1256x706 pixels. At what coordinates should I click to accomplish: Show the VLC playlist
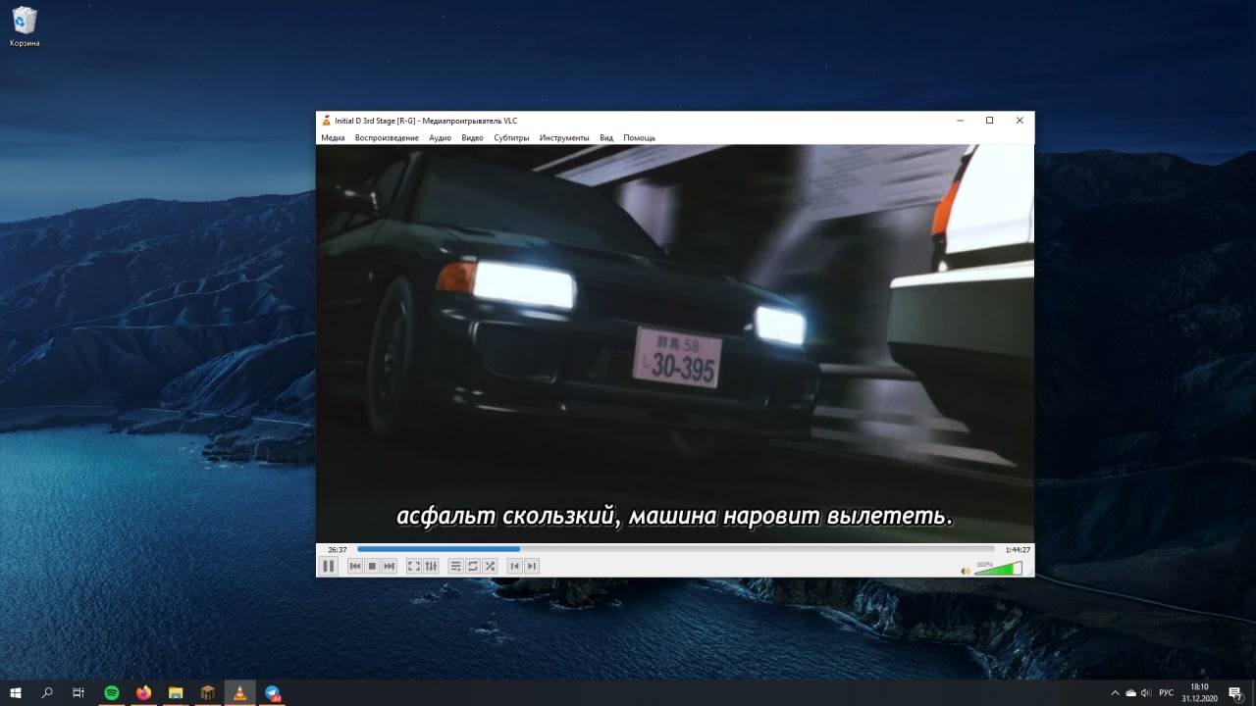click(455, 566)
